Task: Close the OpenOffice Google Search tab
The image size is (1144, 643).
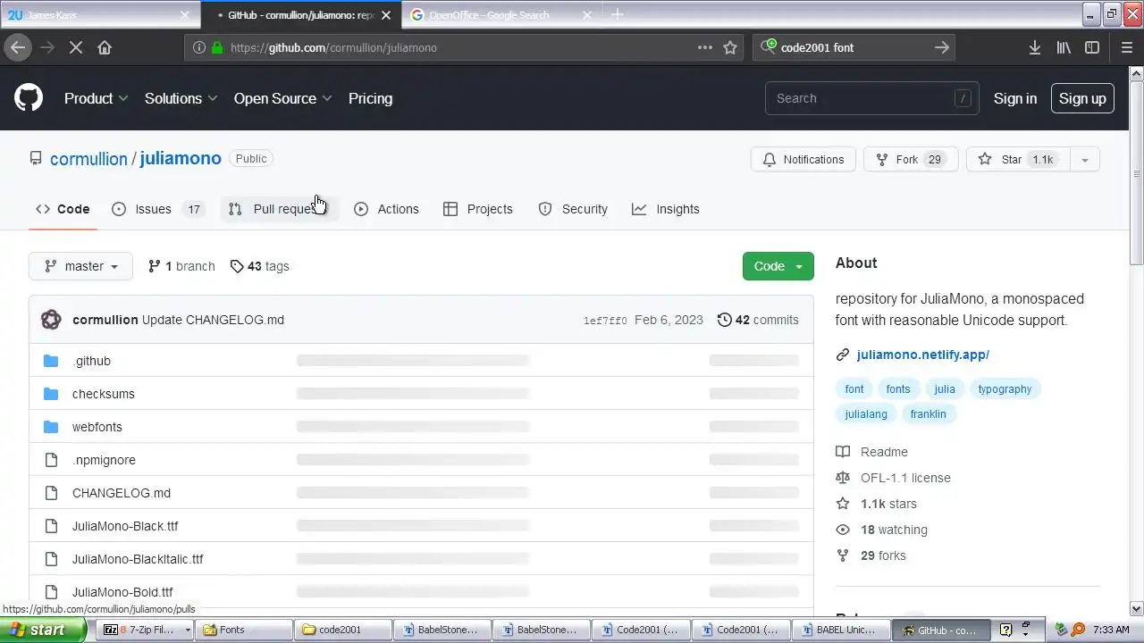Action: [x=587, y=15]
